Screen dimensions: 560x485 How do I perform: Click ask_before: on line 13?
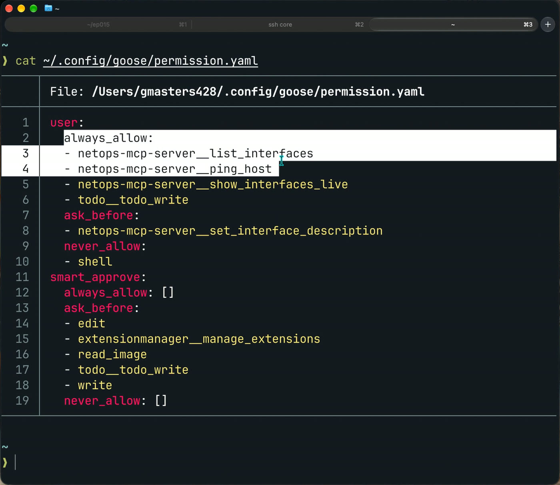point(102,308)
